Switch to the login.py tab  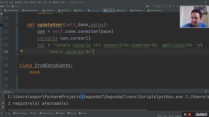point(122,10)
